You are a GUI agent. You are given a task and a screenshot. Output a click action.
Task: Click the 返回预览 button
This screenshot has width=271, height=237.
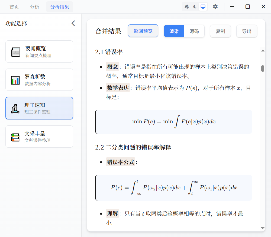coord(143,31)
